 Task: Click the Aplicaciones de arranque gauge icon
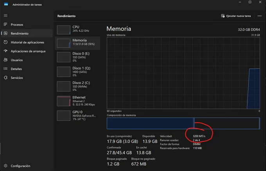point(5,51)
